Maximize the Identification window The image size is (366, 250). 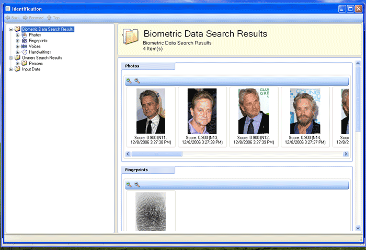[350, 9]
